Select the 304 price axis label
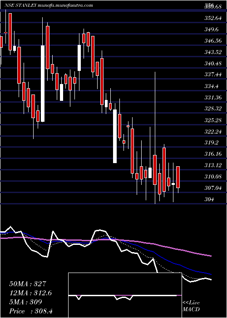Viewport: 227px width, 318px height. (209, 199)
